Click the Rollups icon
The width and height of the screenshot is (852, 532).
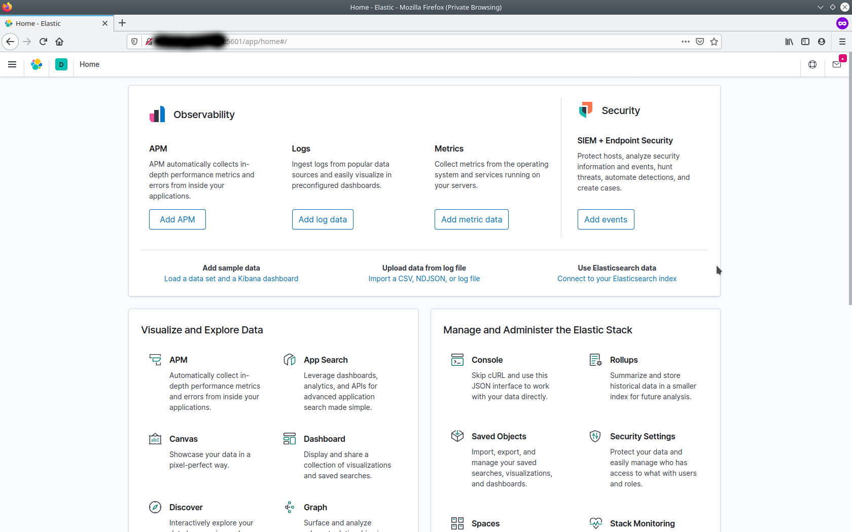click(596, 360)
